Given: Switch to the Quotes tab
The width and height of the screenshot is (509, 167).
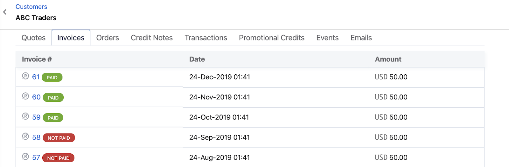Looking at the screenshot, I should click(x=33, y=38).
